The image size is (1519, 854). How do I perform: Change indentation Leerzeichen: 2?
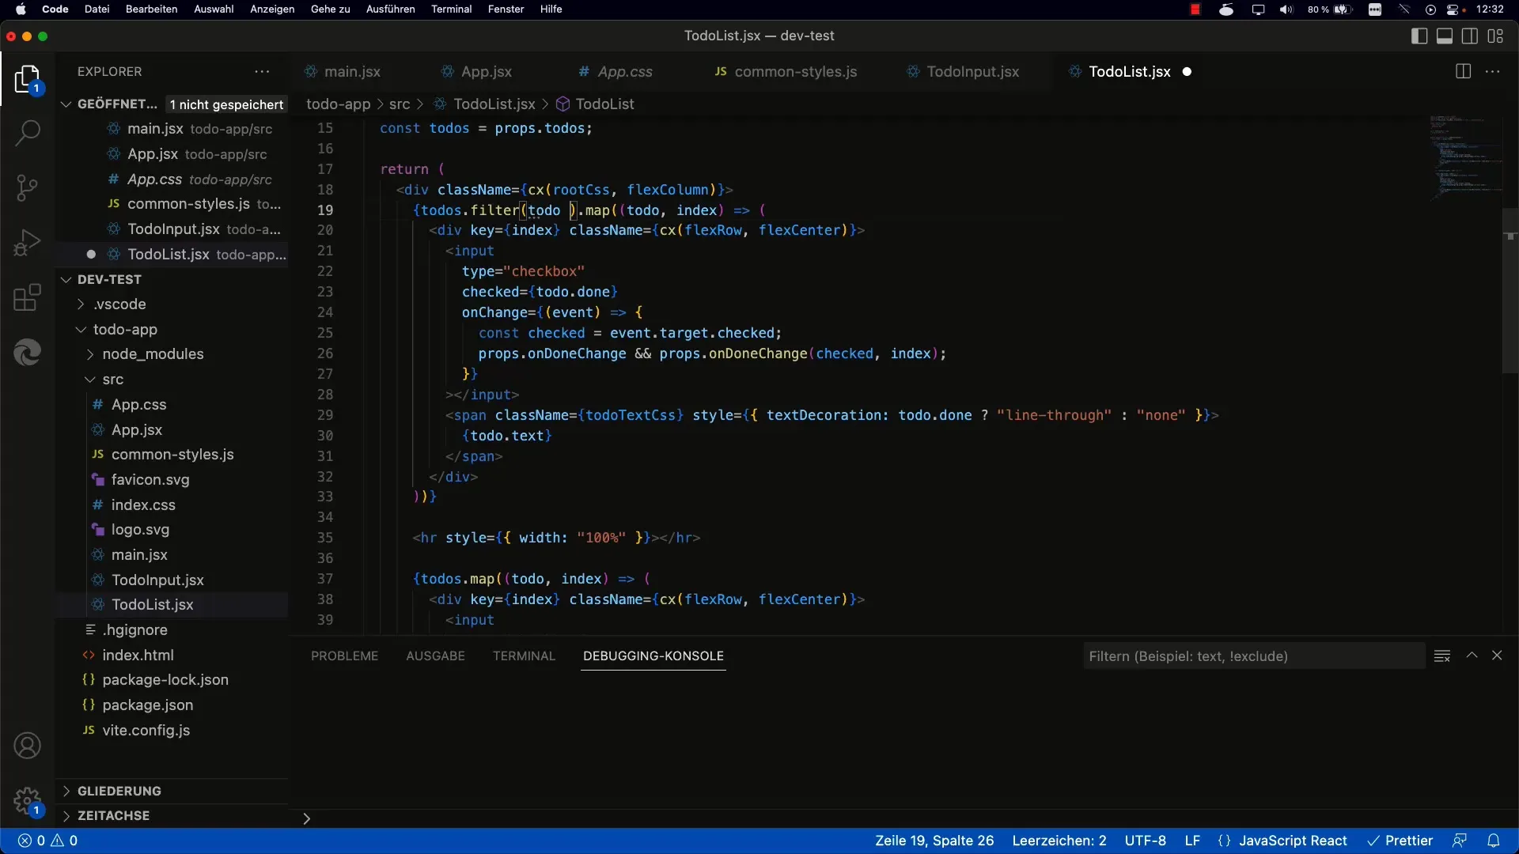(1059, 841)
